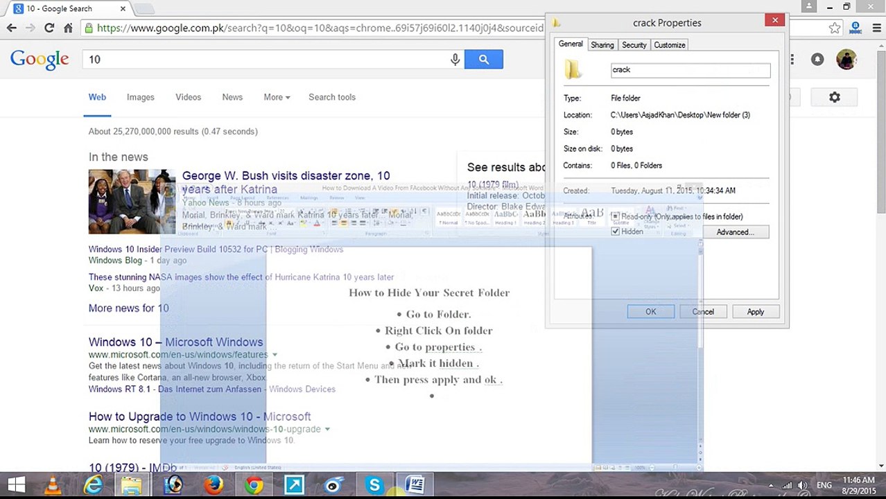Screen dimensions: 886x499
Task: Click the Bush news photo thumbnail
Action: (x=132, y=202)
